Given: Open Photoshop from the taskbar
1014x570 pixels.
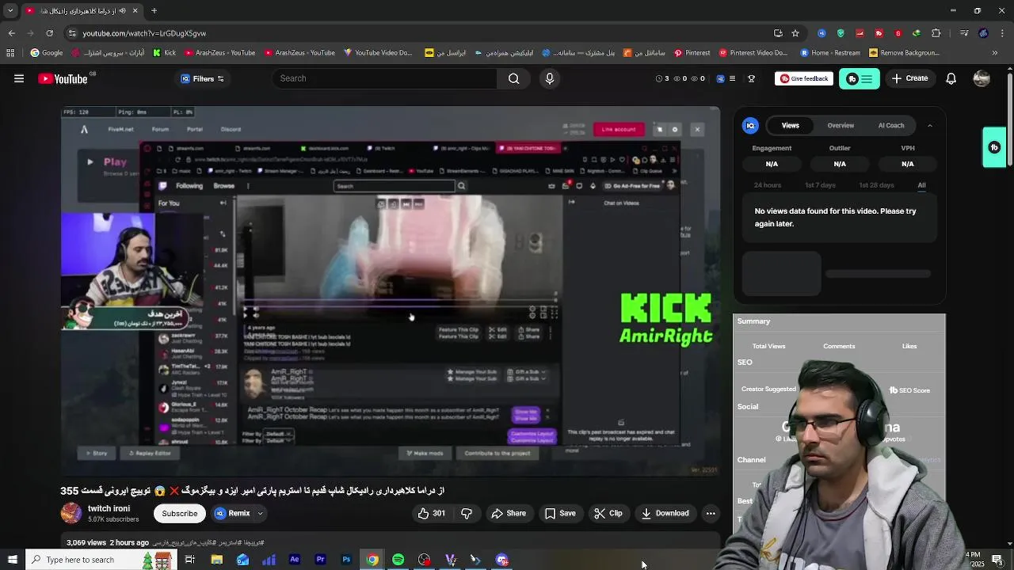Looking at the screenshot, I should pyautogui.click(x=346, y=560).
